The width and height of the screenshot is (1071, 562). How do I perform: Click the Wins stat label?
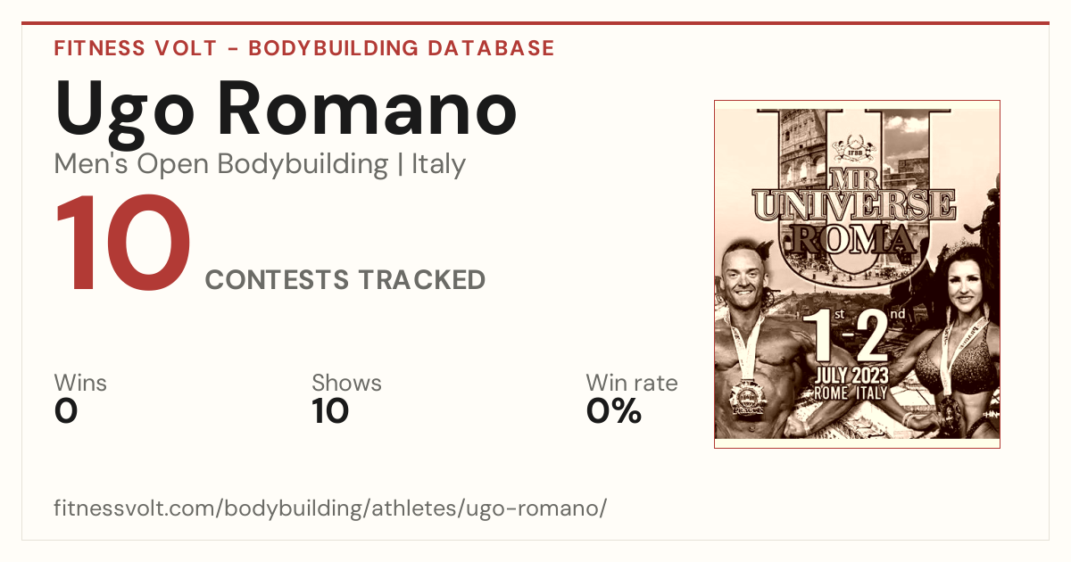[80, 383]
